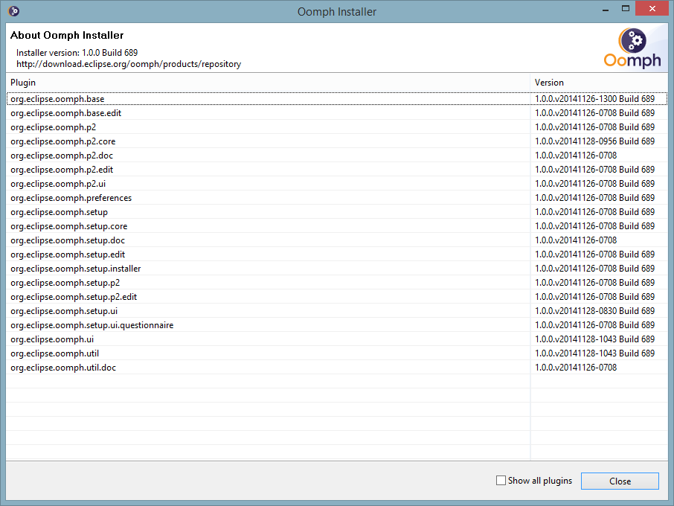Image resolution: width=674 pixels, height=506 pixels.
Task: Select the org.eclipse.oomph.setup.p2 plugin row
Action: pyautogui.click(x=337, y=283)
